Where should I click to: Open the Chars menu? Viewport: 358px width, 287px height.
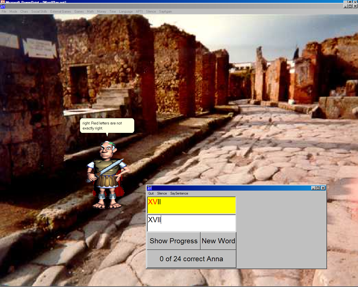click(x=24, y=11)
